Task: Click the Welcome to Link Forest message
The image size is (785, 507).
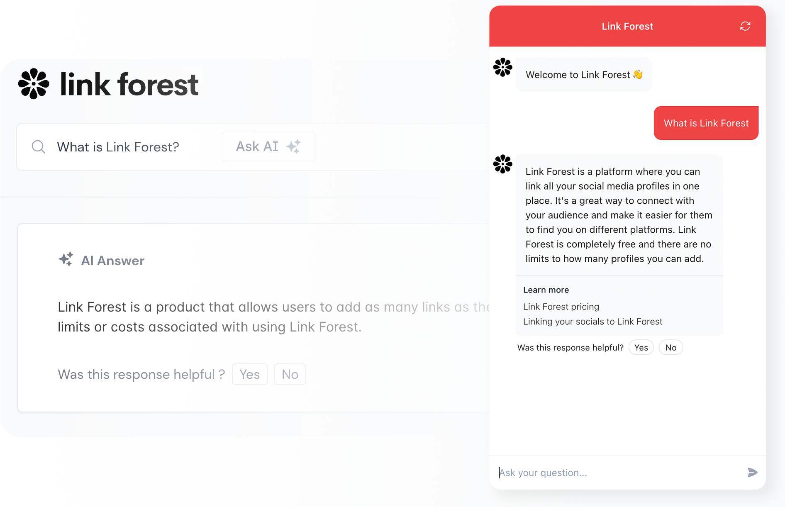Action: tap(583, 75)
